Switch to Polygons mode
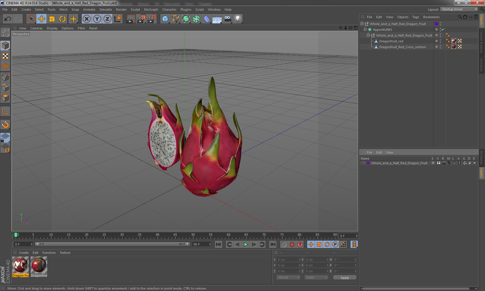This screenshot has width=485, height=291. [5, 98]
